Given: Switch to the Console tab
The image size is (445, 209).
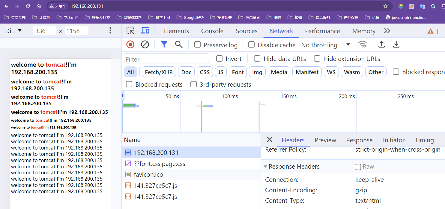Looking at the screenshot, I should (x=212, y=31).
